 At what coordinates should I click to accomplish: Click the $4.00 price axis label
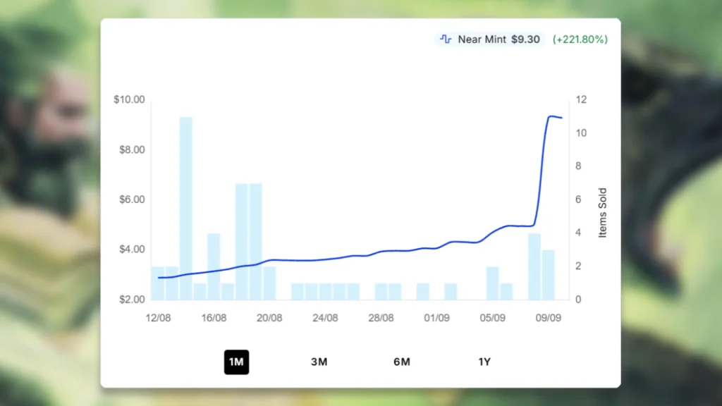132,249
